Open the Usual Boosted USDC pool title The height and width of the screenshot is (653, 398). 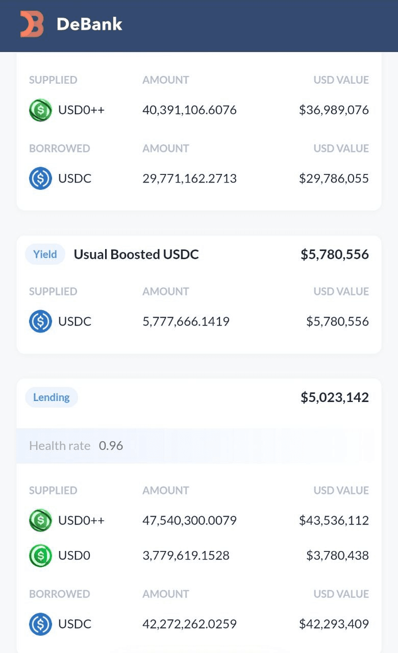[x=136, y=254]
